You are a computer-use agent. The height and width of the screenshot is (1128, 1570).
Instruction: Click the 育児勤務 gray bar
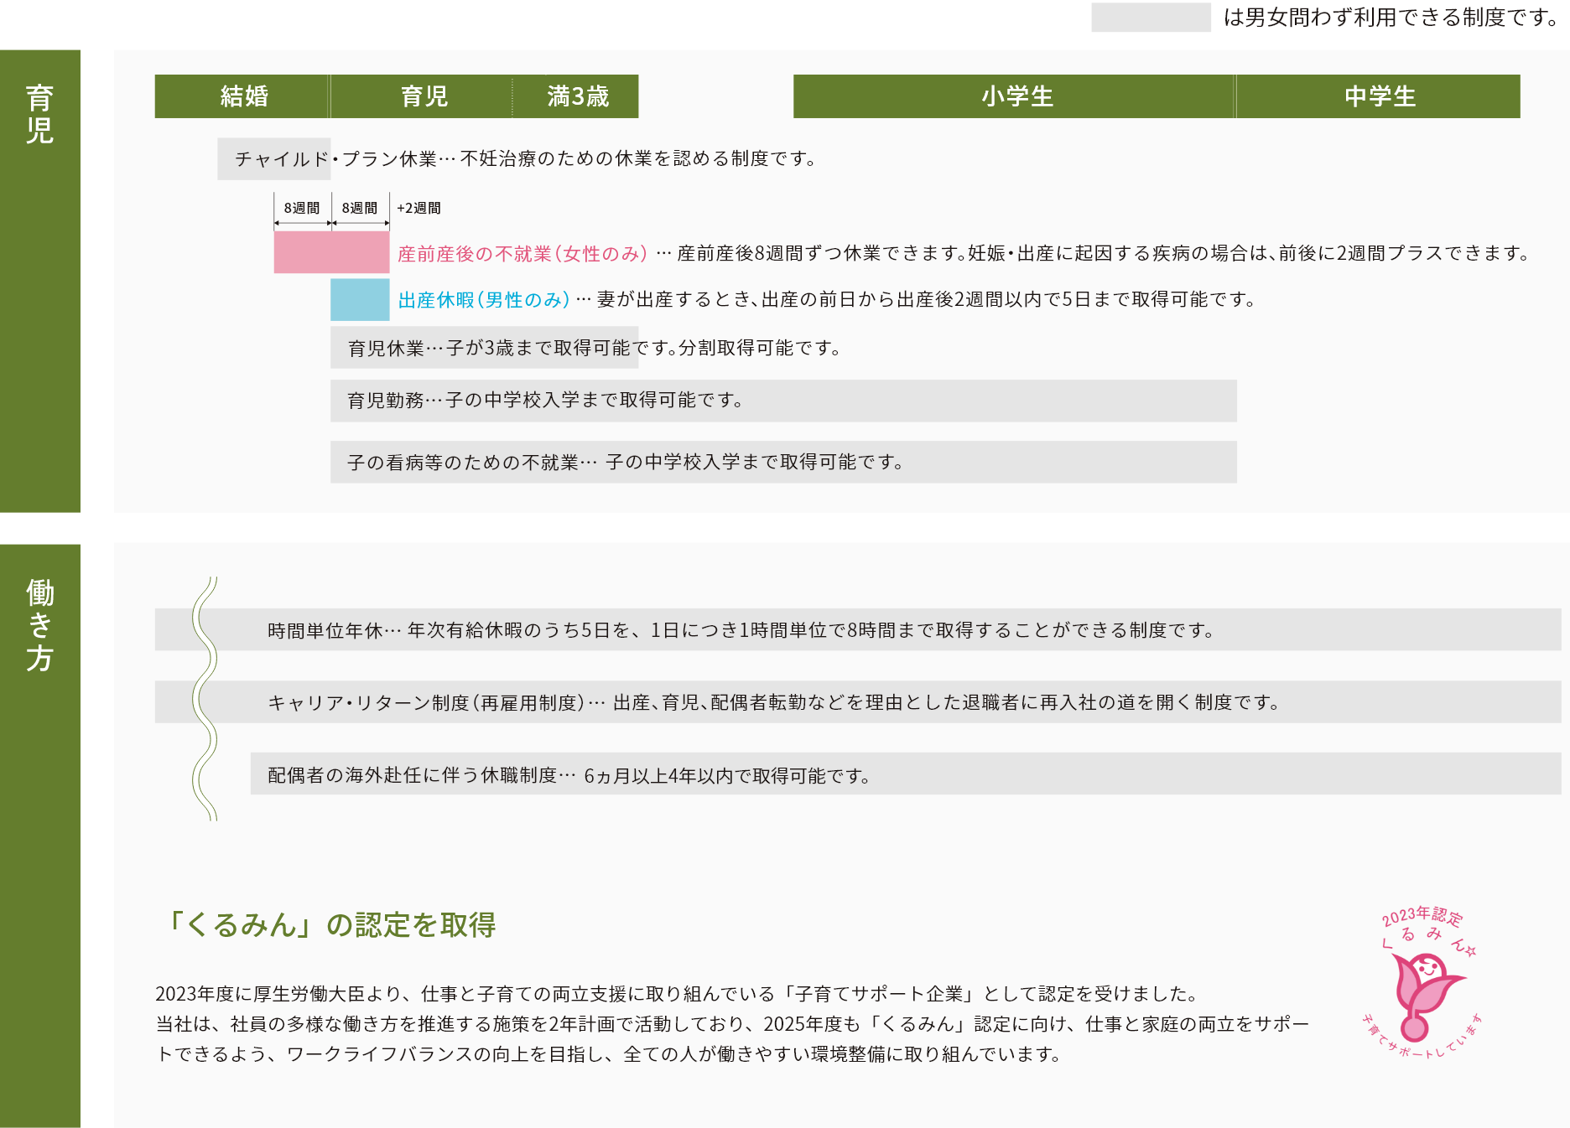click(x=782, y=401)
